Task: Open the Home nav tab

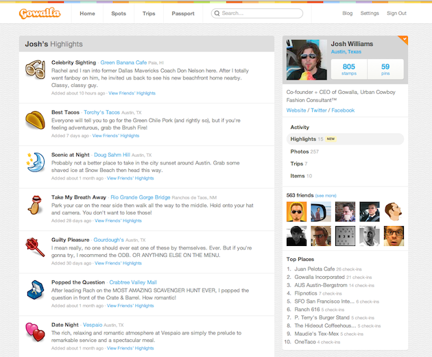Action: pyautogui.click(x=87, y=14)
